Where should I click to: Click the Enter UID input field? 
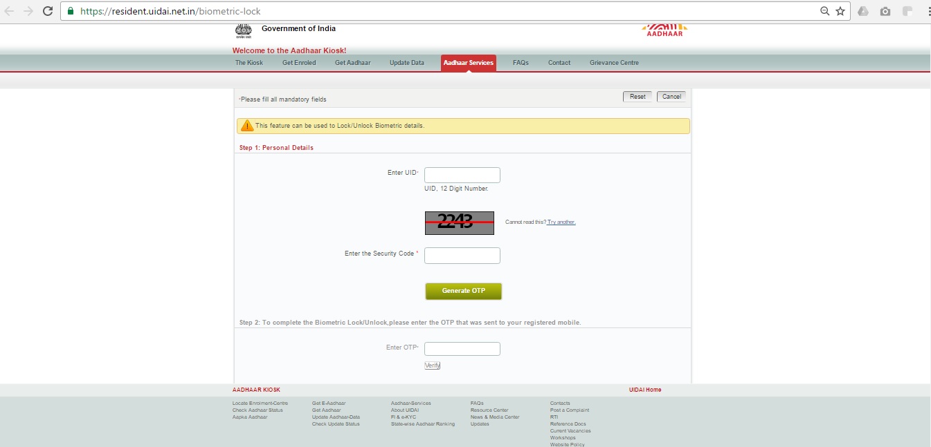pyautogui.click(x=462, y=175)
